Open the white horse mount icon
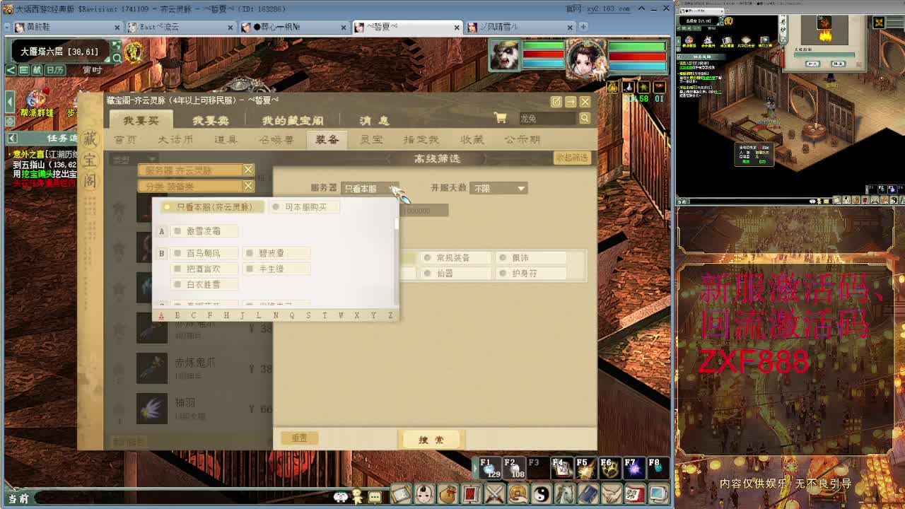The height and width of the screenshot is (509, 905). pos(564,493)
